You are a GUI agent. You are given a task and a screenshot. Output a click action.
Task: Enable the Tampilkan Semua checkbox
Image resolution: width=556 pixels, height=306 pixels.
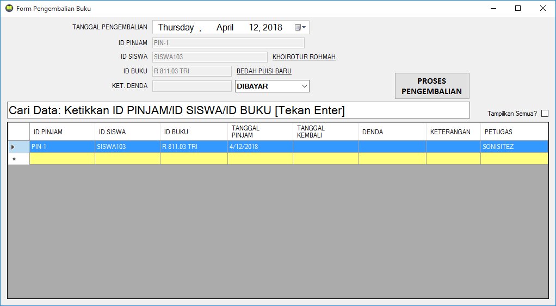545,114
